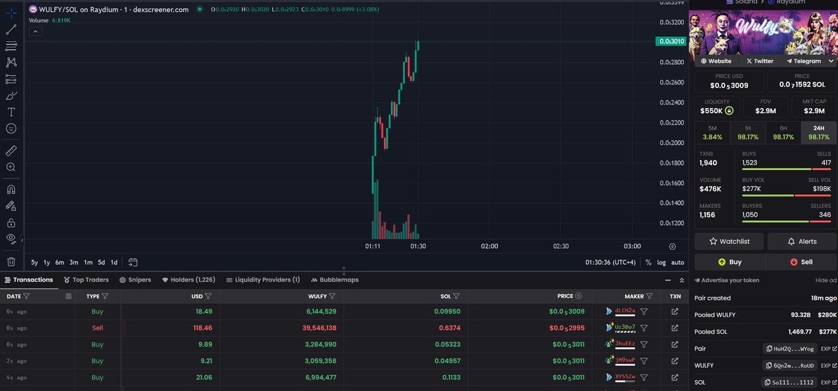Set chart range to 1y
This screenshot has width=838, height=391.
(47, 263)
